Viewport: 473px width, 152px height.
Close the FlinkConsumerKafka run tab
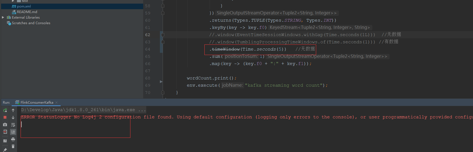tap(56, 103)
